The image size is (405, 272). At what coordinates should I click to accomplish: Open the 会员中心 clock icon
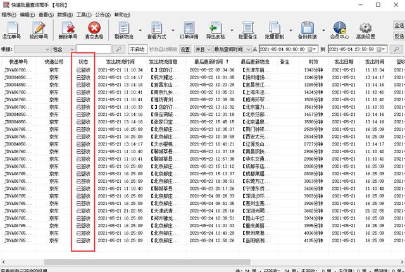coord(339,30)
